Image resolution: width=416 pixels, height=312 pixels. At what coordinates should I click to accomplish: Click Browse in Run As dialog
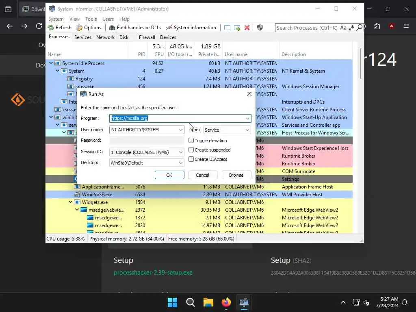pyautogui.click(x=236, y=175)
